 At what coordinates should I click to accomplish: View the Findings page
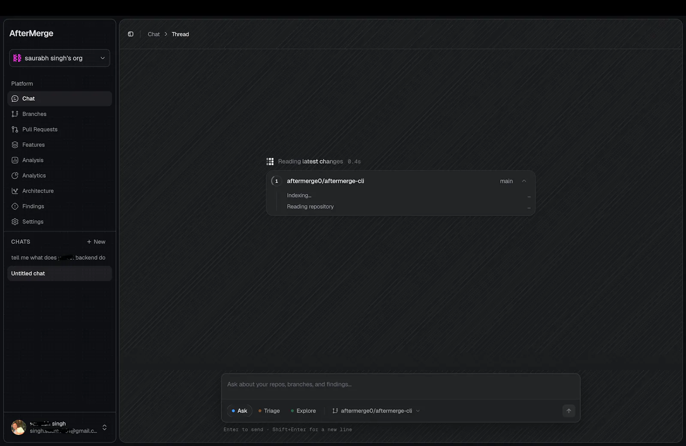pos(60,207)
